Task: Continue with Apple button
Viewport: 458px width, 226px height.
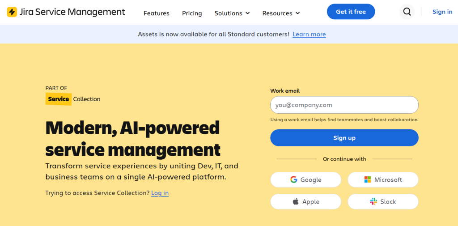Action: click(305, 201)
